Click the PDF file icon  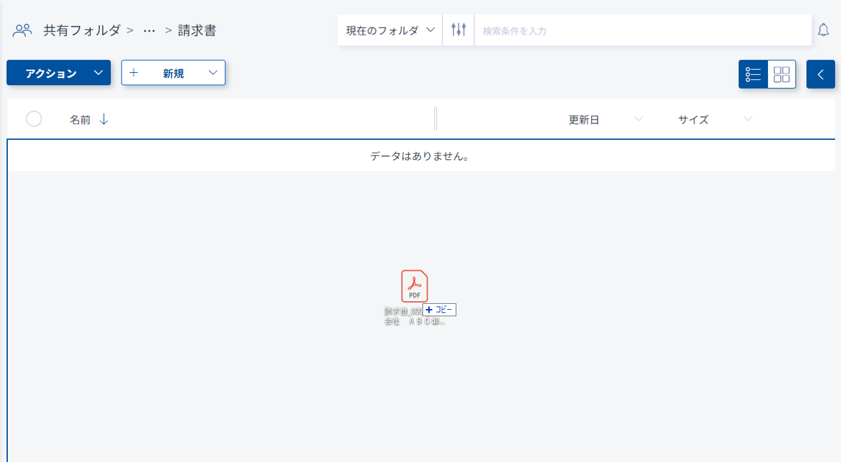[x=415, y=287]
